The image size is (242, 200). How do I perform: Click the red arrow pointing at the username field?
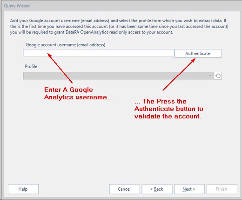[x=60, y=68]
